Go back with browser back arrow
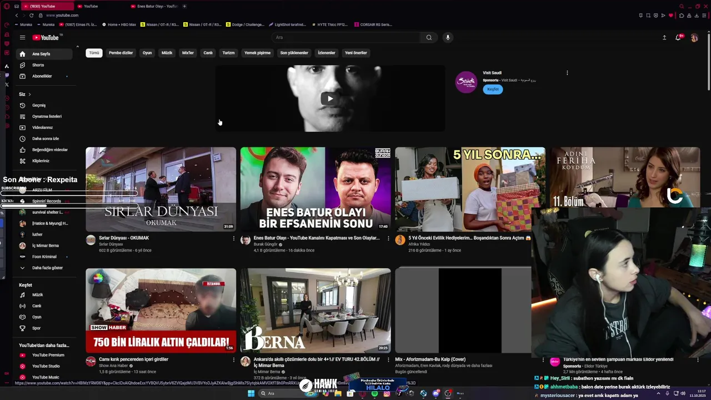This screenshot has width=711, height=400. click(x=17, y=16)
